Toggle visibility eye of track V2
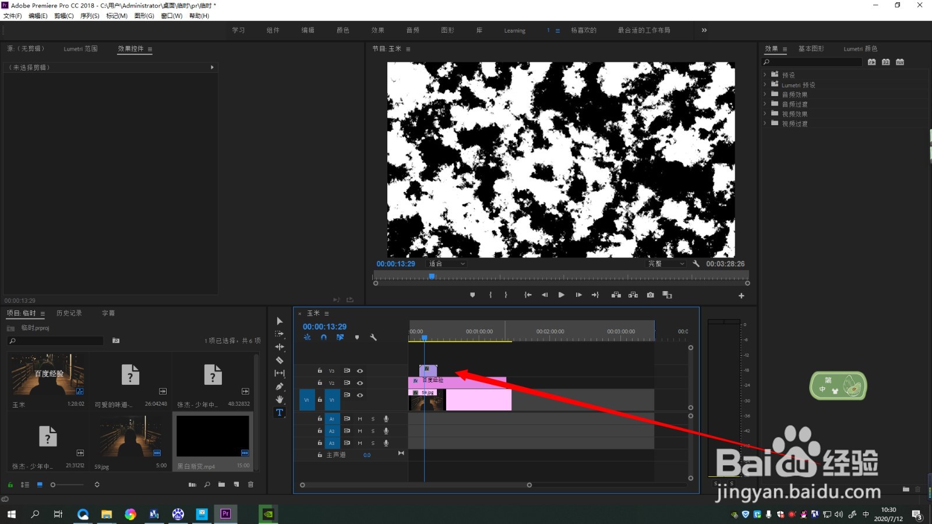Viewport: 932px width, 524px height. (360, 383)
